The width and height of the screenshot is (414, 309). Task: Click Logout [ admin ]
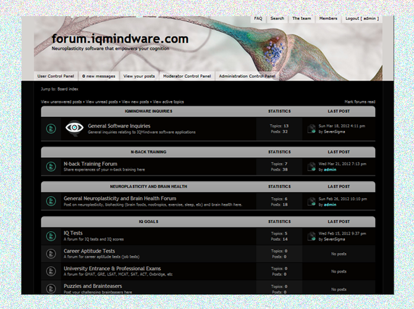pyautogui.click(x=362, y=19)
